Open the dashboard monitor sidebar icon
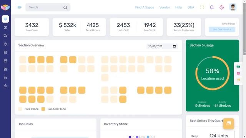 [5, 19]
